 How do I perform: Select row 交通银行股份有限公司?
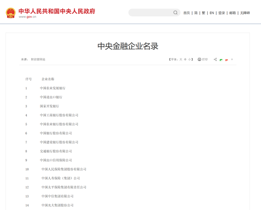[x=56, y=151]
